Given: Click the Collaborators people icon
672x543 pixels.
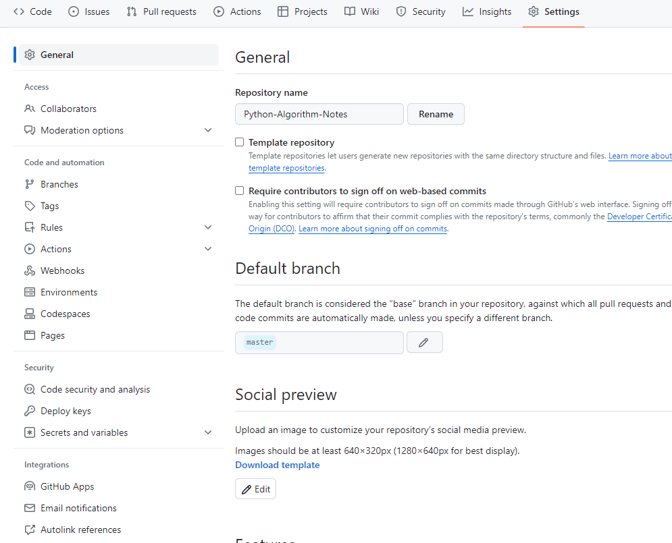Looking at the screenshot, I should (x=30, y=109).
